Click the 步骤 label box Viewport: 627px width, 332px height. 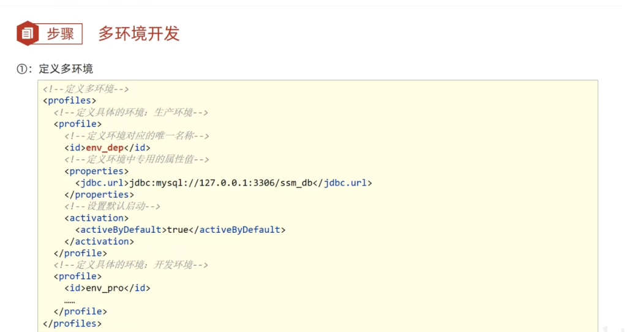(x=61, y=34)
